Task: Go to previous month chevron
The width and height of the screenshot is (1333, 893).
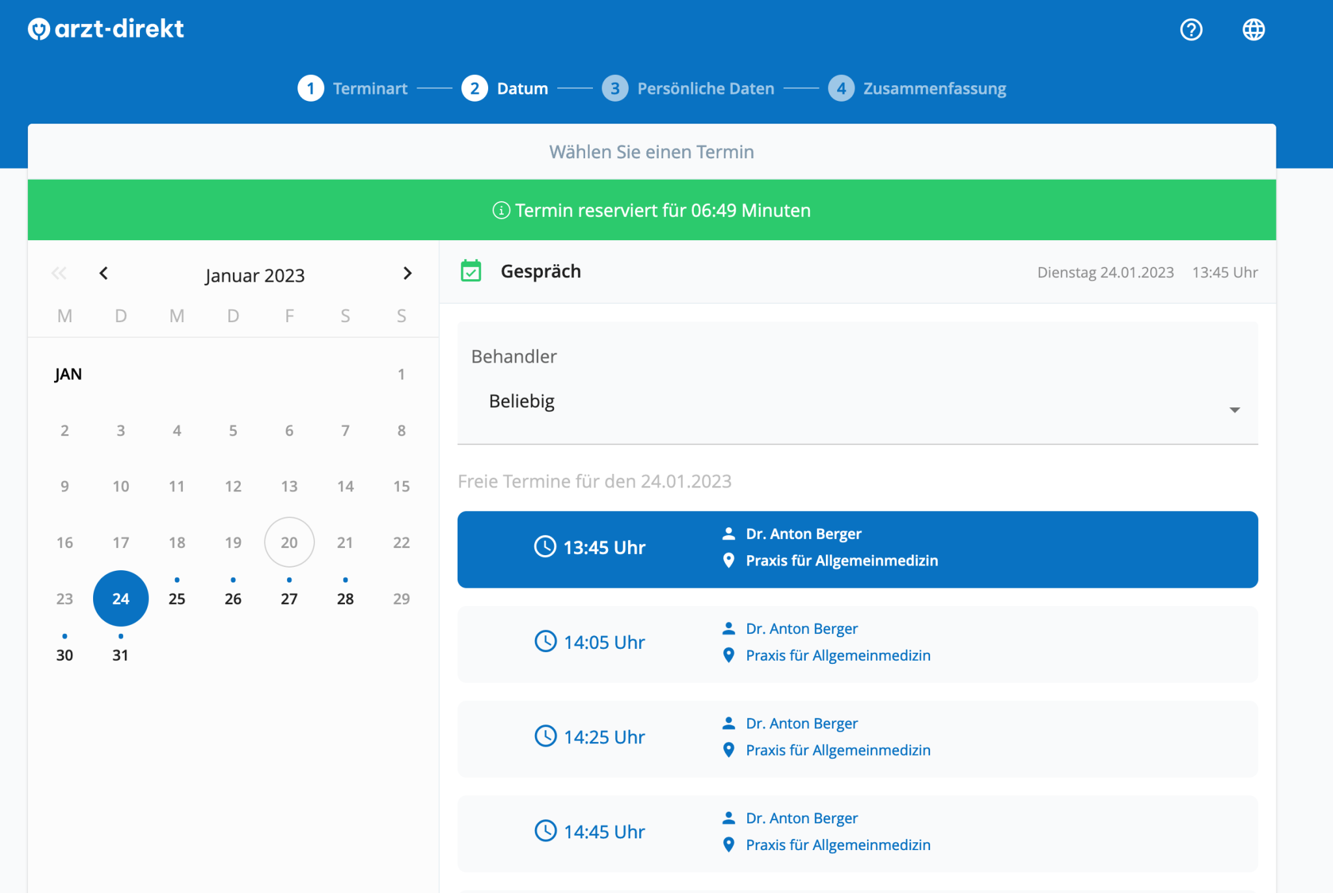Action: pos(103,273)
